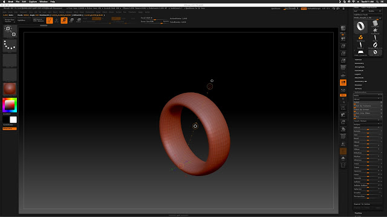This screenshot has height=217, width=387.
Task: Toggle the Projection Master button
Action: [x=10, y=20]
